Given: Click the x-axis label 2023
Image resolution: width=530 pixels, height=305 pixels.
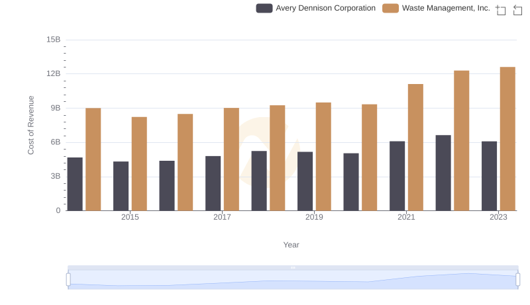Looking at the screenshot, I should coord(498,217).
